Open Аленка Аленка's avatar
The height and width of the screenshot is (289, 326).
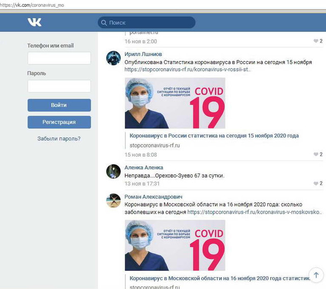[x=113, y=171]
